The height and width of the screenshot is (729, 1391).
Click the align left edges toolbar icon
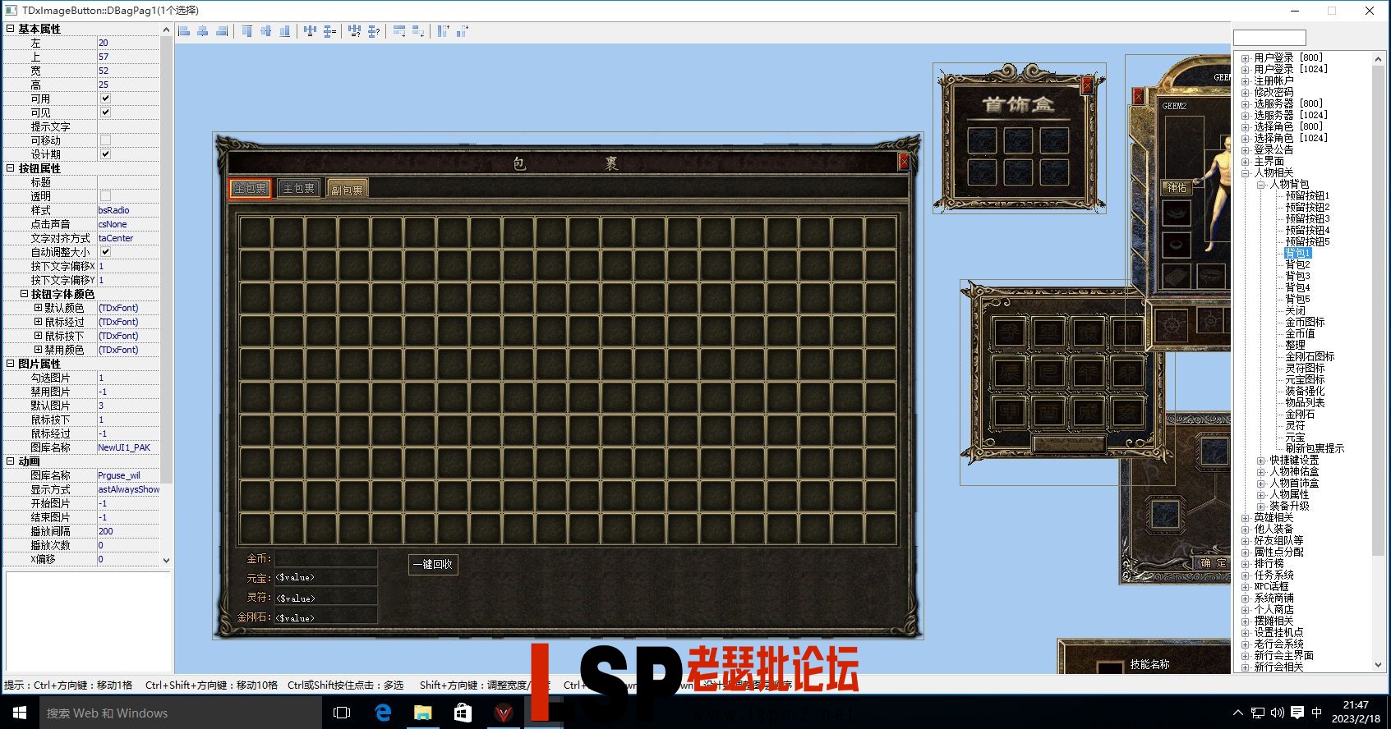point(184,31)
